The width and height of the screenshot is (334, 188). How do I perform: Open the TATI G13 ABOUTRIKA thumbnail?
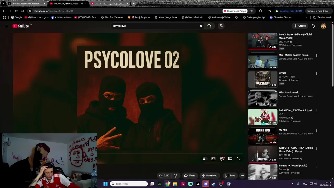tap(263, 154)
